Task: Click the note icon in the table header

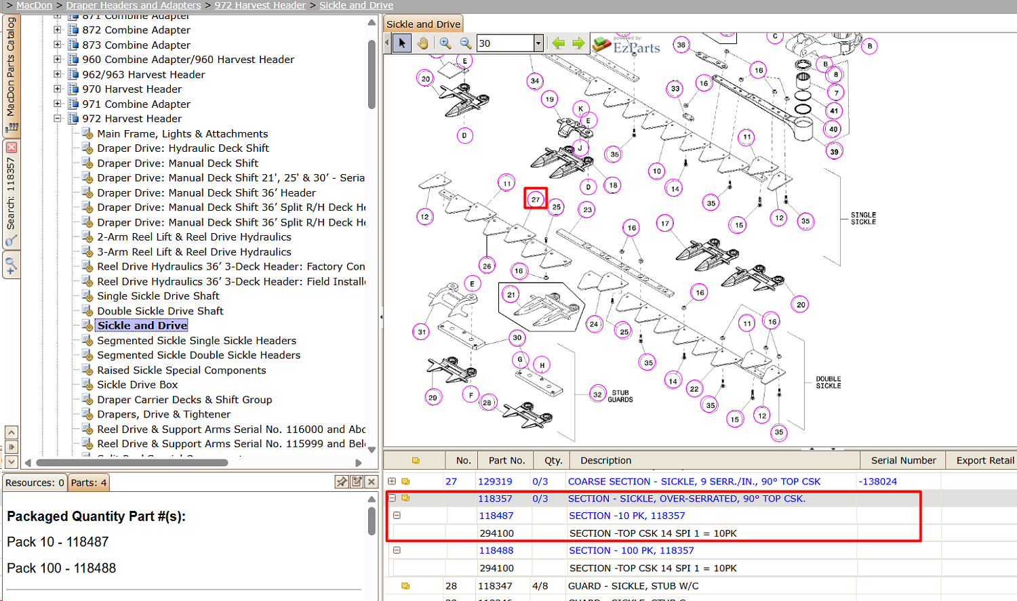Action: click(416, 461)
